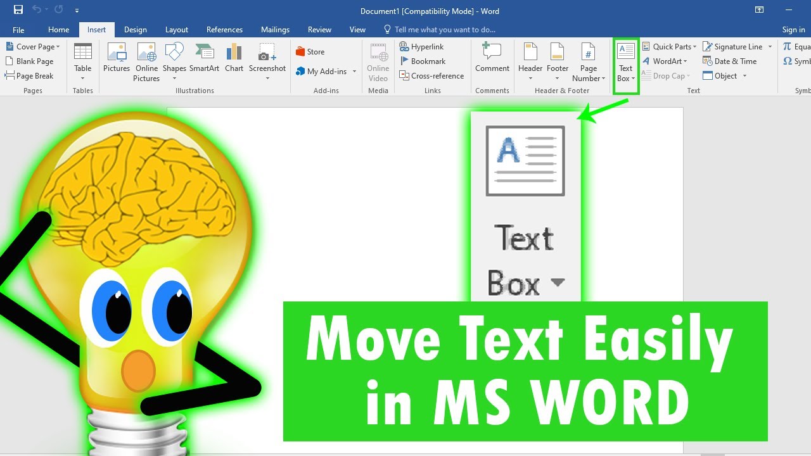The width and height of the screenshot is (811, 456).
Task: Open the File menu
Action: (x=18, y=30)
